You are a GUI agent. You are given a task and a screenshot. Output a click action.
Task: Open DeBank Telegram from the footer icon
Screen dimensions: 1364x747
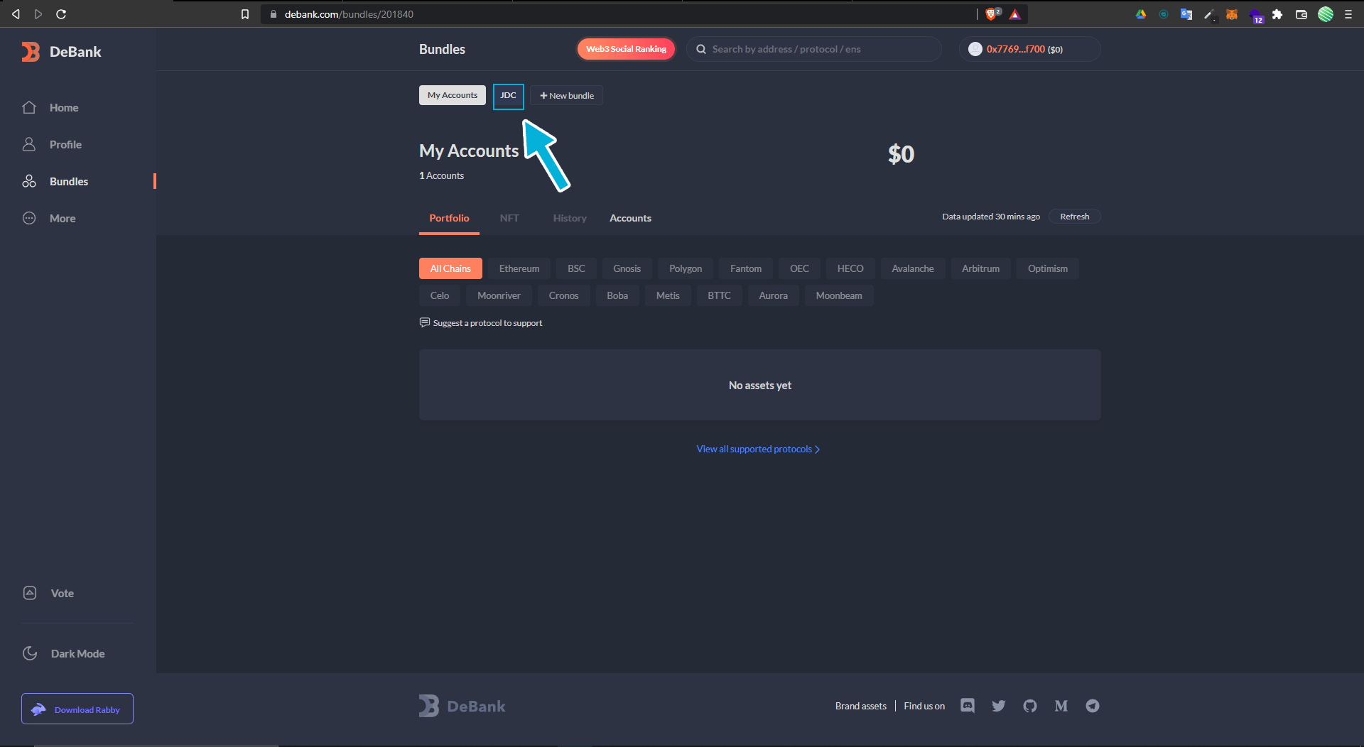pyautogui.click(x=1092, y=706)
